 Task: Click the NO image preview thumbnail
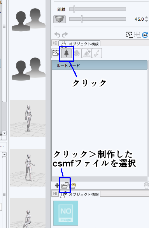pyautogui.click(x=66, y=213)
